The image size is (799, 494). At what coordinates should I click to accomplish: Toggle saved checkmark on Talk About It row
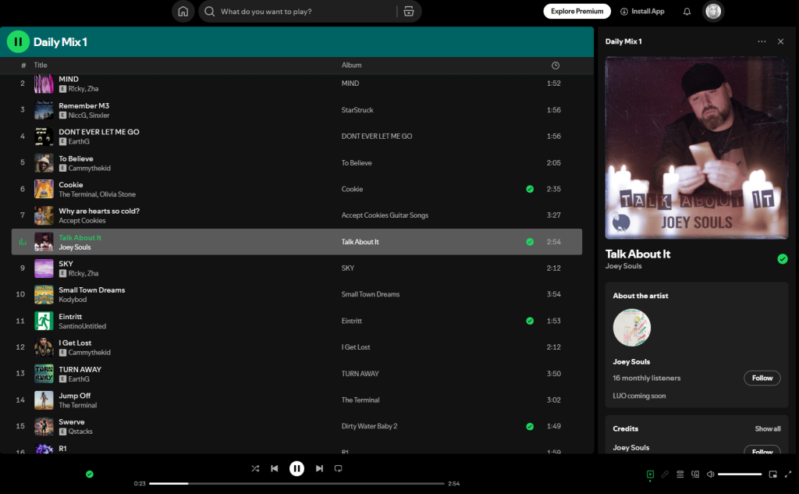coord(530,242)
